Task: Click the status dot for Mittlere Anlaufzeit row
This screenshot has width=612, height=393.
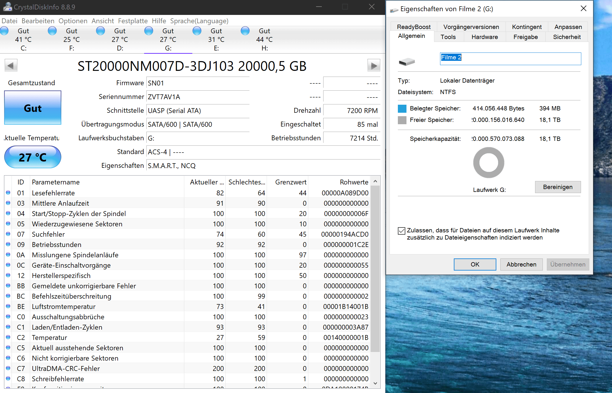Action: [x=8, y=203]
